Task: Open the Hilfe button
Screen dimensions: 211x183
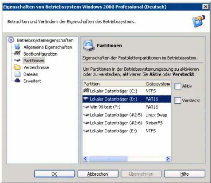Action: [x=185, y=174]
